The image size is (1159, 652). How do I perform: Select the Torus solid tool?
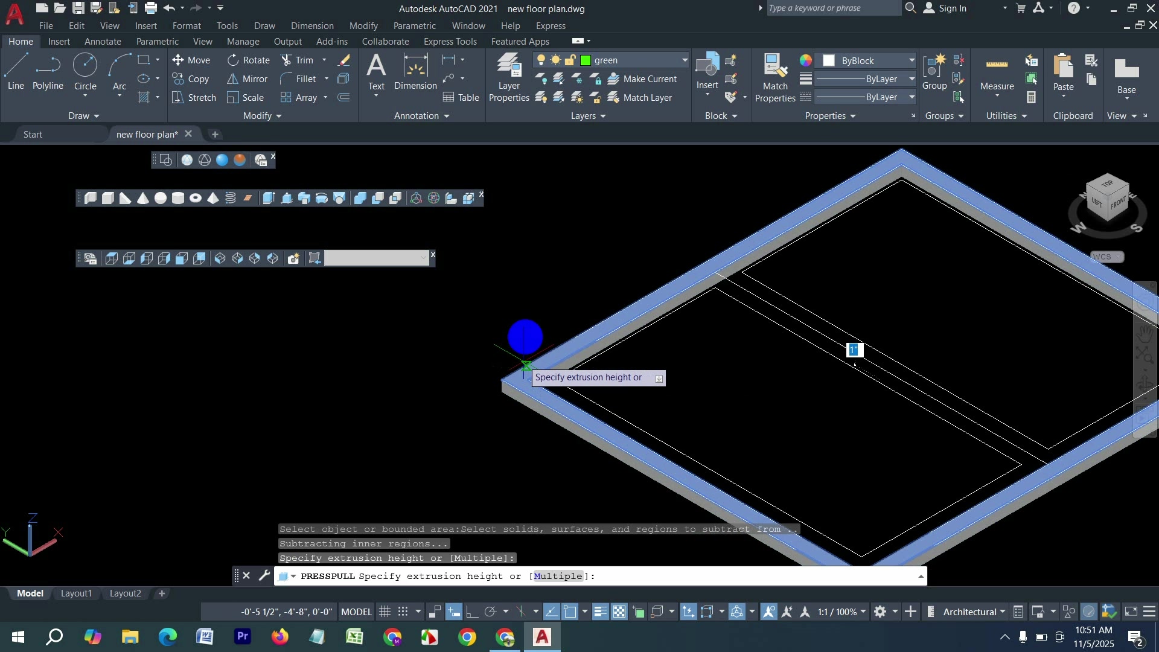[x=196, y=198]
